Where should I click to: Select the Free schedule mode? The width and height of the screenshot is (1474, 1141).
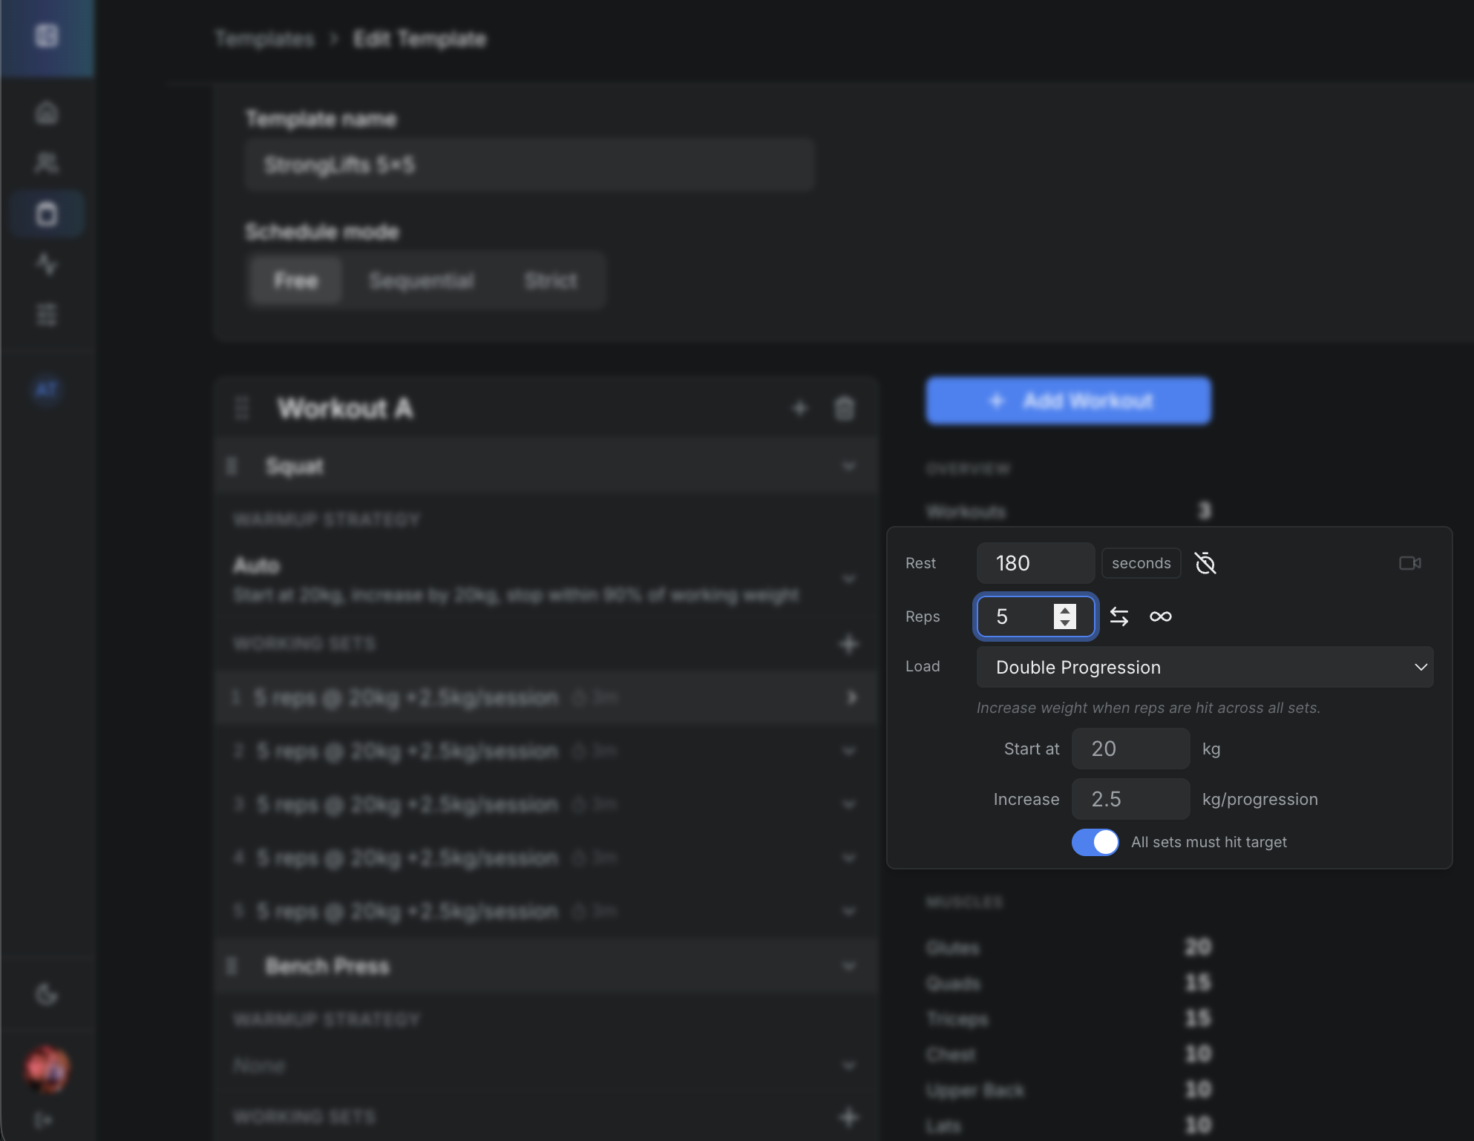point(295,280)
